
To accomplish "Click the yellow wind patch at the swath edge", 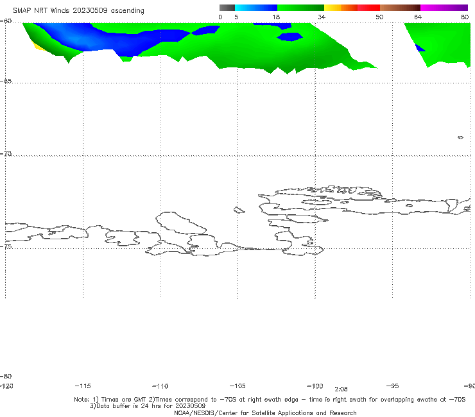I will point(39,47).
